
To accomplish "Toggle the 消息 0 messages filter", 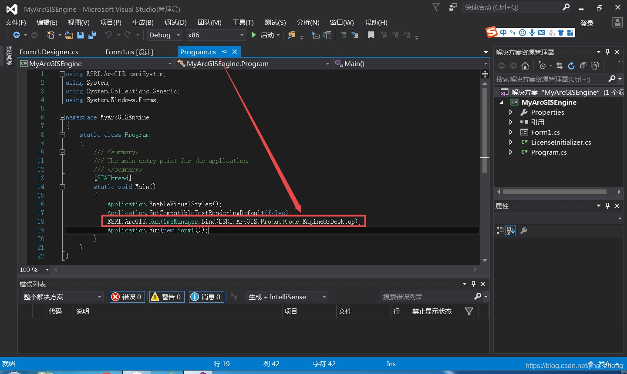I will tap(206, 297).
